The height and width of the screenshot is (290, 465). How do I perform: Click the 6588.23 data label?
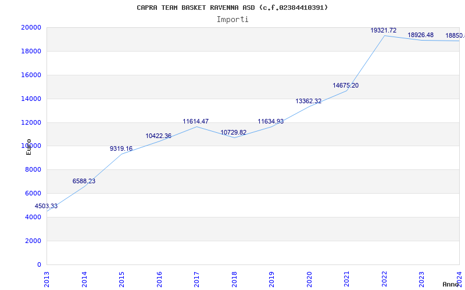click(x=84, y=181)
